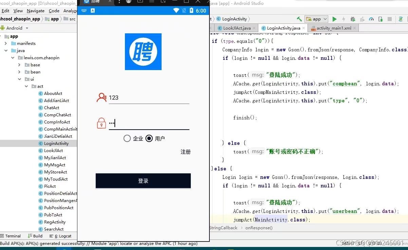Open the View menu
The height and width of the screenshot is (250, 408).
18,11
